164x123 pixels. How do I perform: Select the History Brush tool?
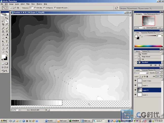(7, 31)
